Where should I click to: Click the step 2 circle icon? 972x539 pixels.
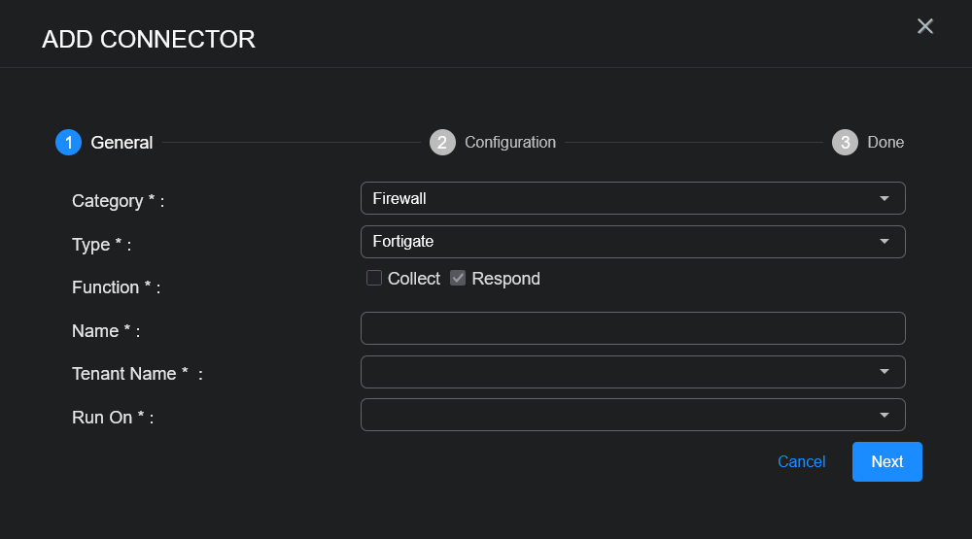[x=442, y=143]
